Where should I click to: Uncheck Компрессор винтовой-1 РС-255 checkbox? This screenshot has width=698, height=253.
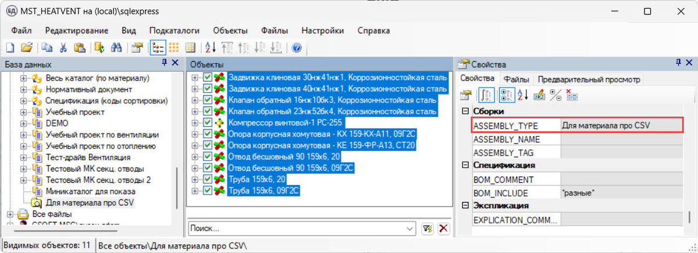click(208, 122)
